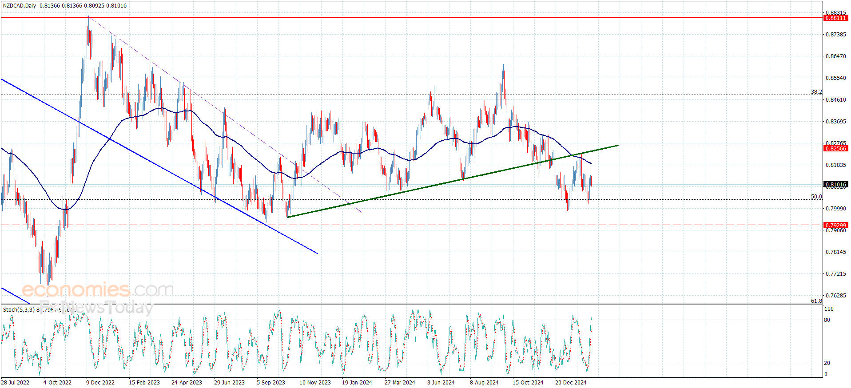Click the 0.76285 price axis label

pyautogui.click(x=835, y=296)
